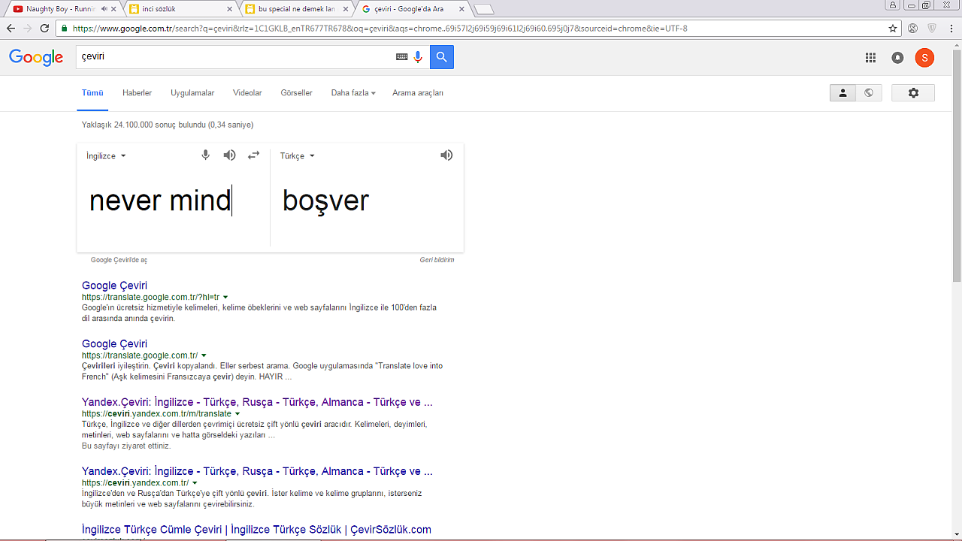Open Chrome profile button in title bar
Image resolution: width=962 pixels, height=541 pixels.
tap(892, 5)
